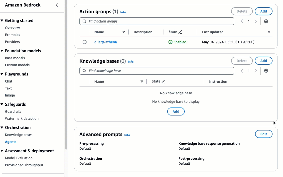Edit the Advanced prompts
Viewport: 283px width, 177px height.
tap(264, 134)
